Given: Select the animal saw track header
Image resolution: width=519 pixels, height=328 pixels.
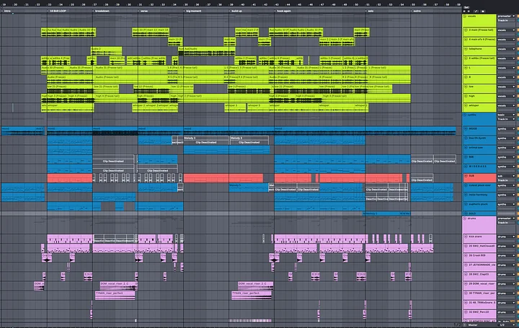Looking at the screenshot, I should (479, 149).
